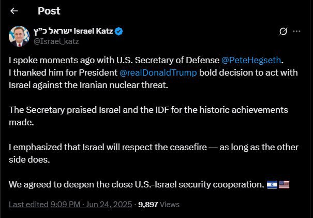
Task: Click the Post page heading
Action: [x=49, y=11]
